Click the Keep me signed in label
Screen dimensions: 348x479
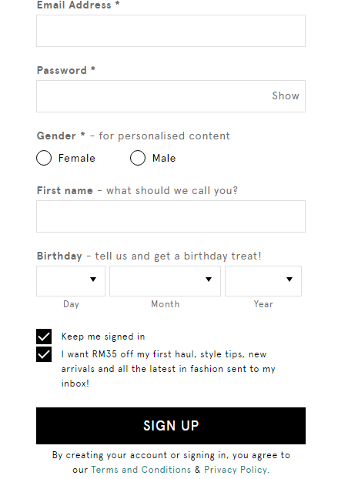pos(103,337)
